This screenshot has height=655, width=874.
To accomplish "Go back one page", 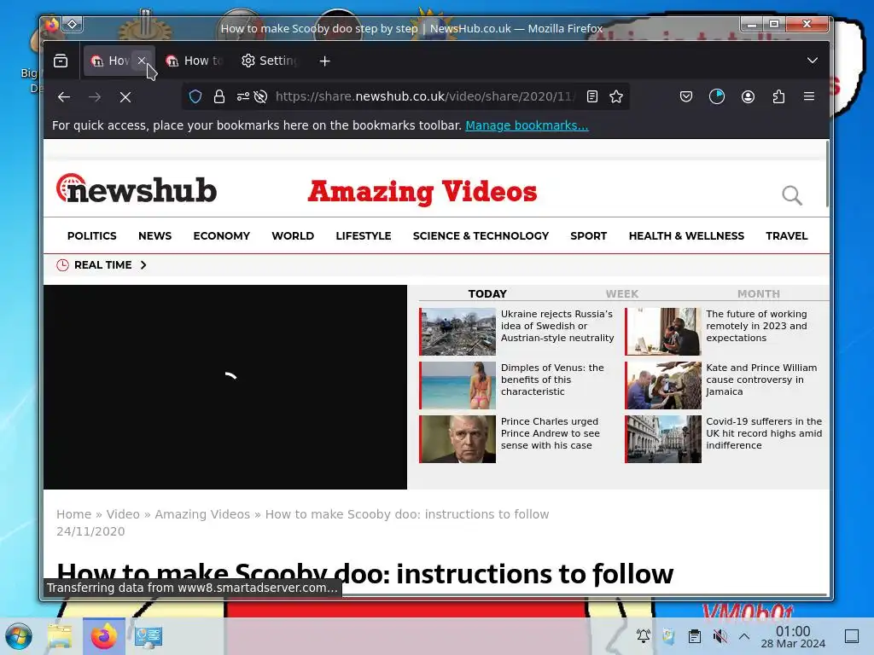I will click(64, 97).
